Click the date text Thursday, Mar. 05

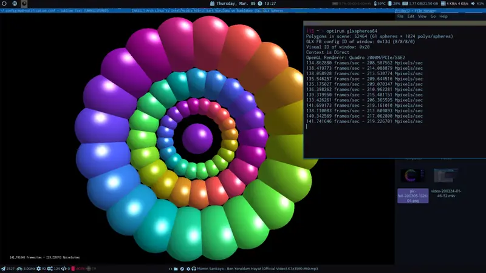click(236, 4)
